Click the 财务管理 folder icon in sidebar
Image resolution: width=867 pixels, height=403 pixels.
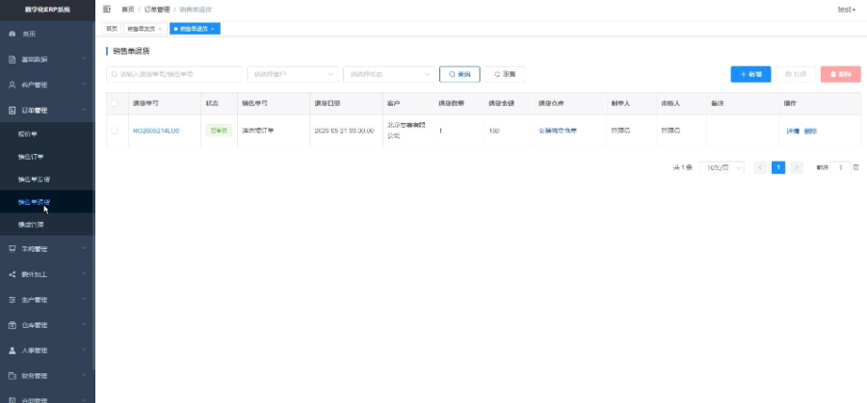tap(13, 376)
